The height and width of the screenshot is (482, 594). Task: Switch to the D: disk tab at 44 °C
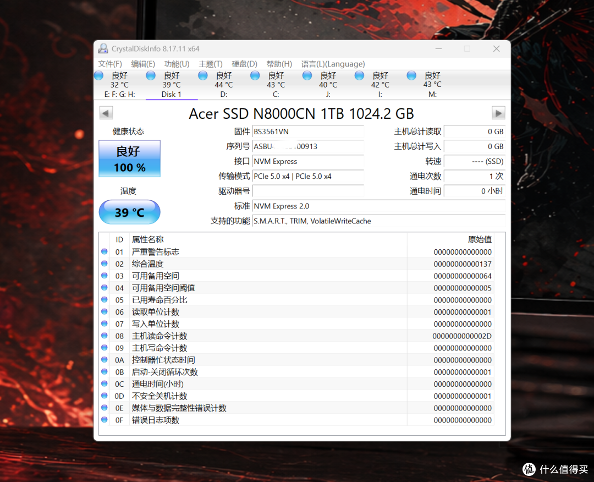coord(224,85)
